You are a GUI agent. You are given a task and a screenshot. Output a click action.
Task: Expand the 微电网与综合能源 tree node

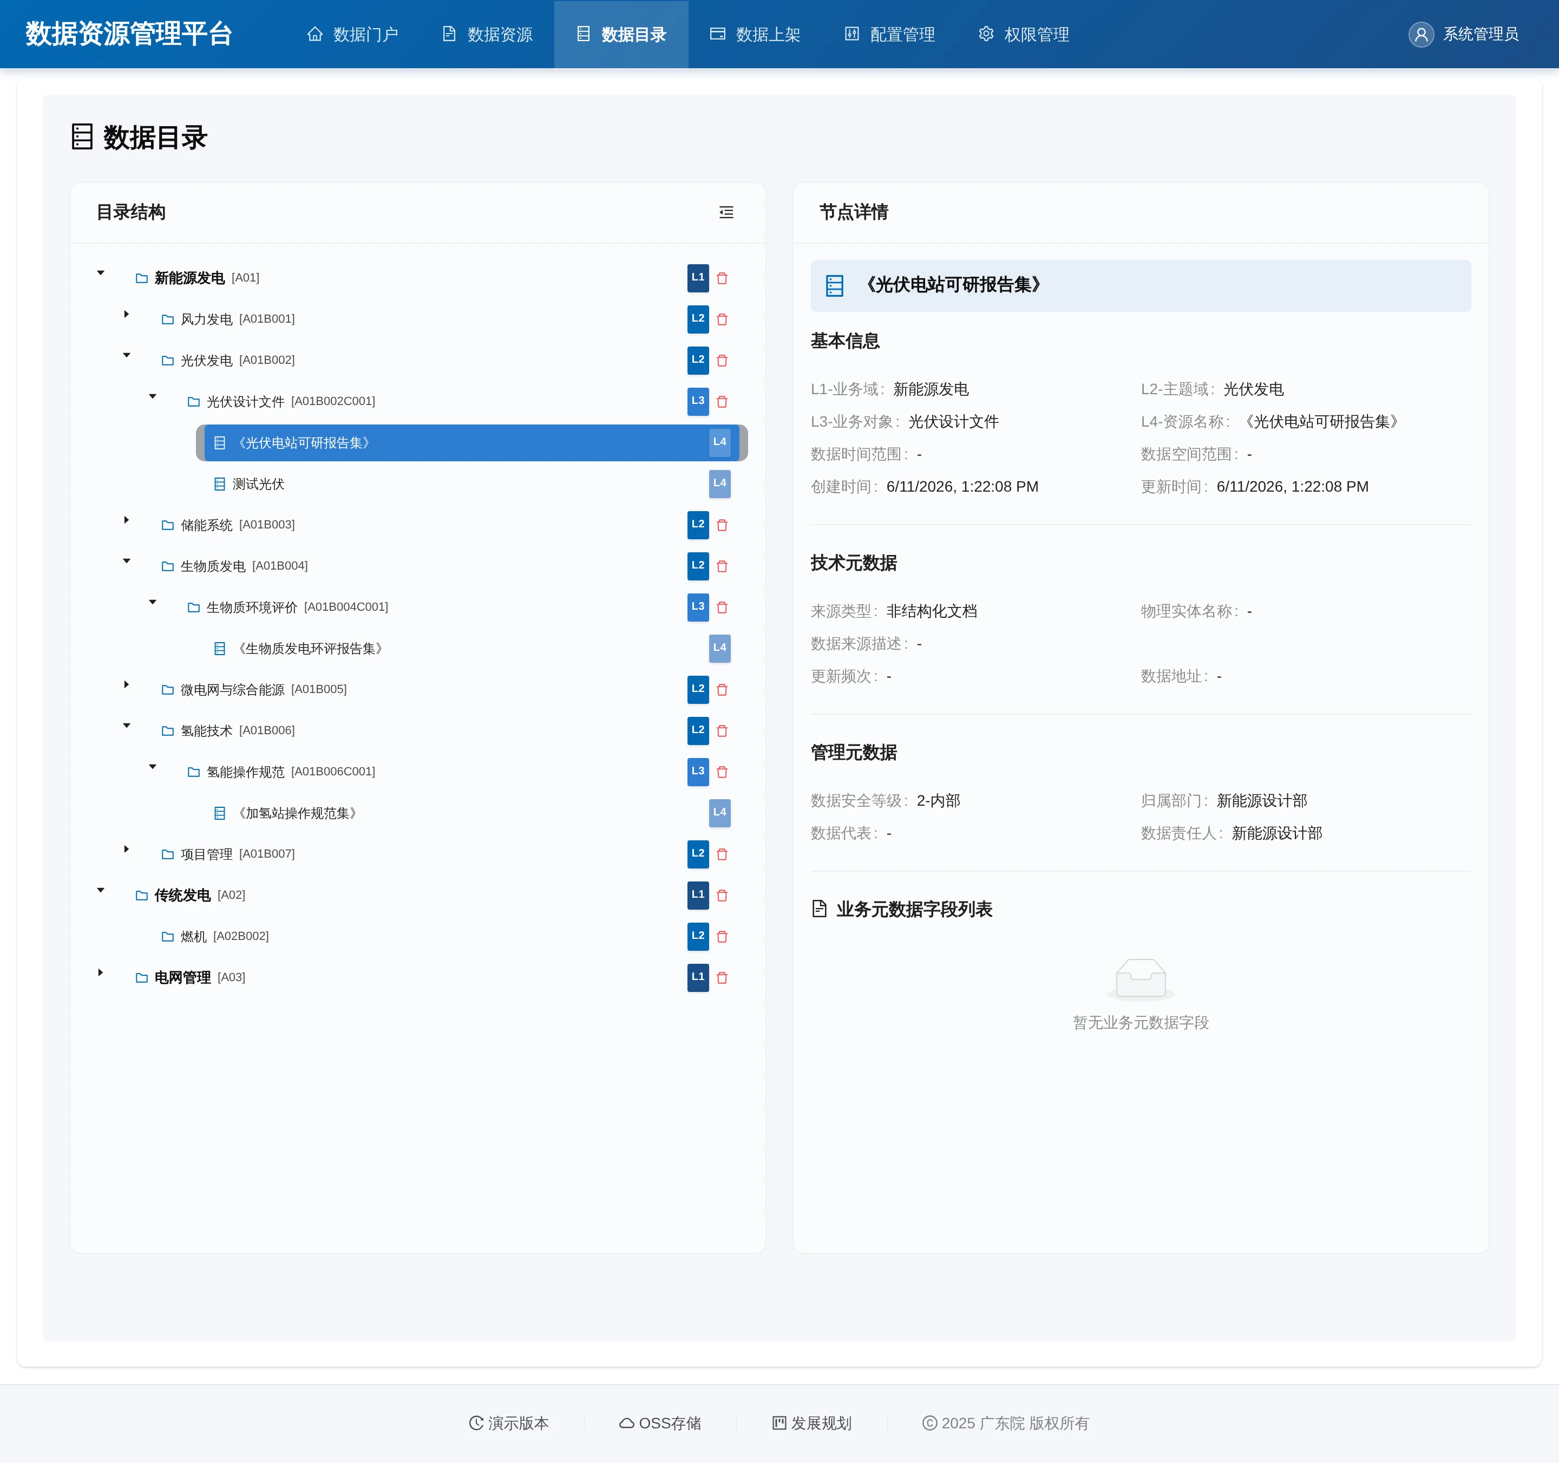click(x=126, y=685)
